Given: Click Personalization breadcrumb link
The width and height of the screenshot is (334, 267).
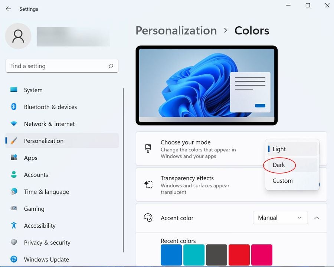Looking at the screenshot, I should coord(176,31).
